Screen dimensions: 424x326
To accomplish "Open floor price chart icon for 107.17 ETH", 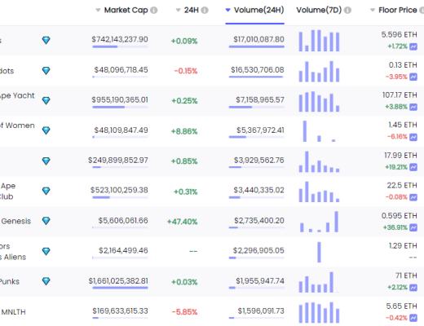I will pyautogui.click(x=413, y=107).
